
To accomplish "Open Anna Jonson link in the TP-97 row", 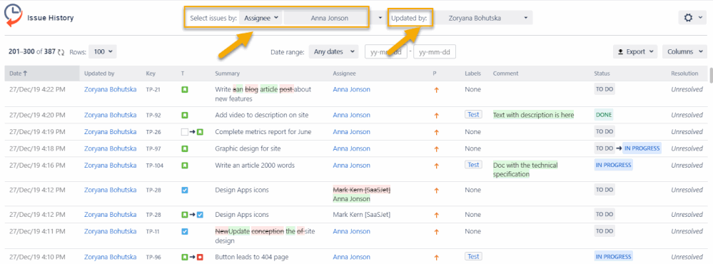I will 351,148.
